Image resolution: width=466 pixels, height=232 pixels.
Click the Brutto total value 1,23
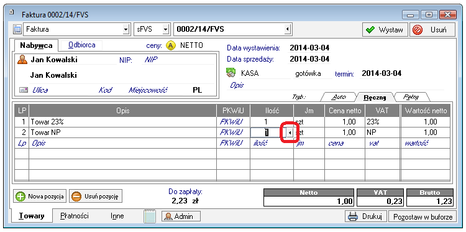point(430,201)
